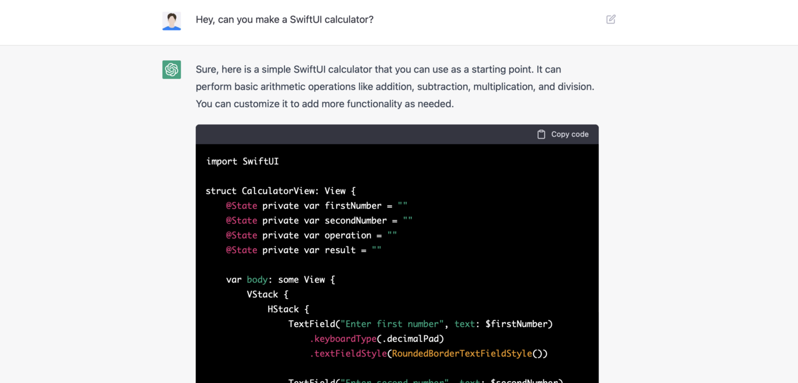Click the 'HStack {' code line

point(288,309)
